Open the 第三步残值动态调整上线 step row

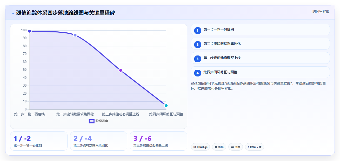tap(260, 58)
